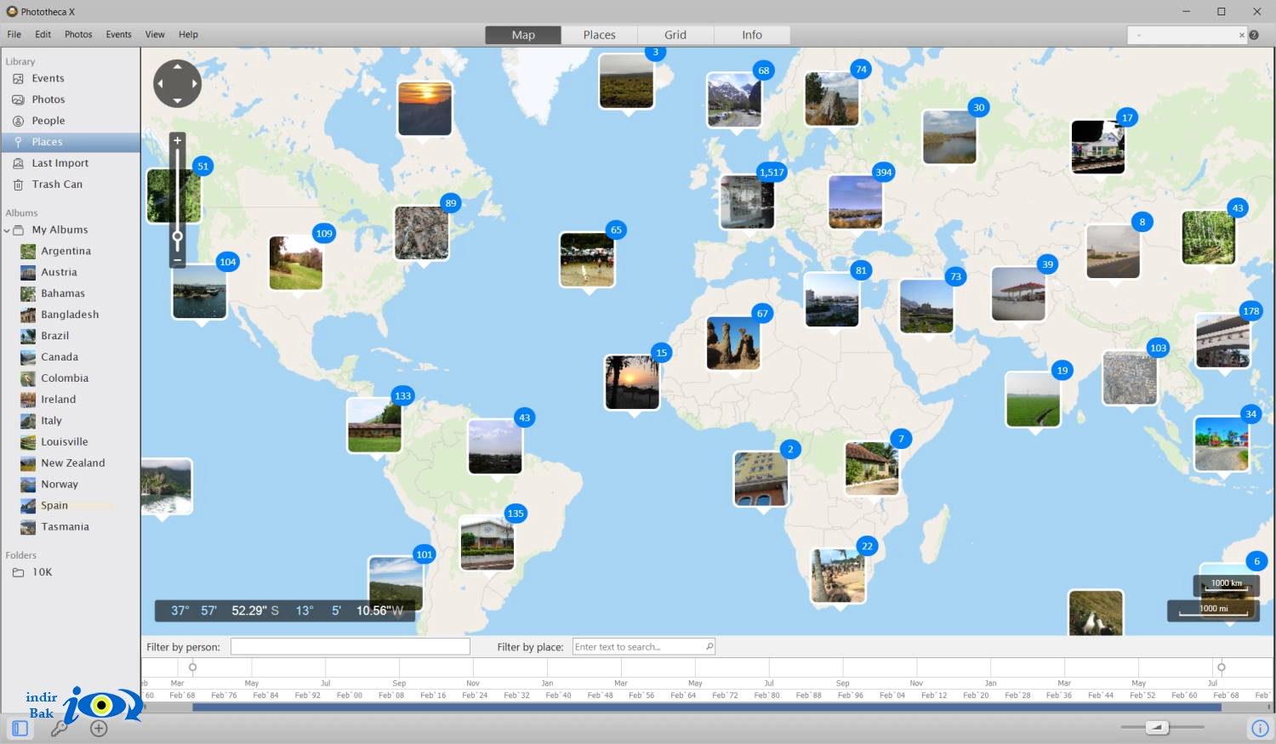Click the map zoom slider handle

[x=177, y=237]
